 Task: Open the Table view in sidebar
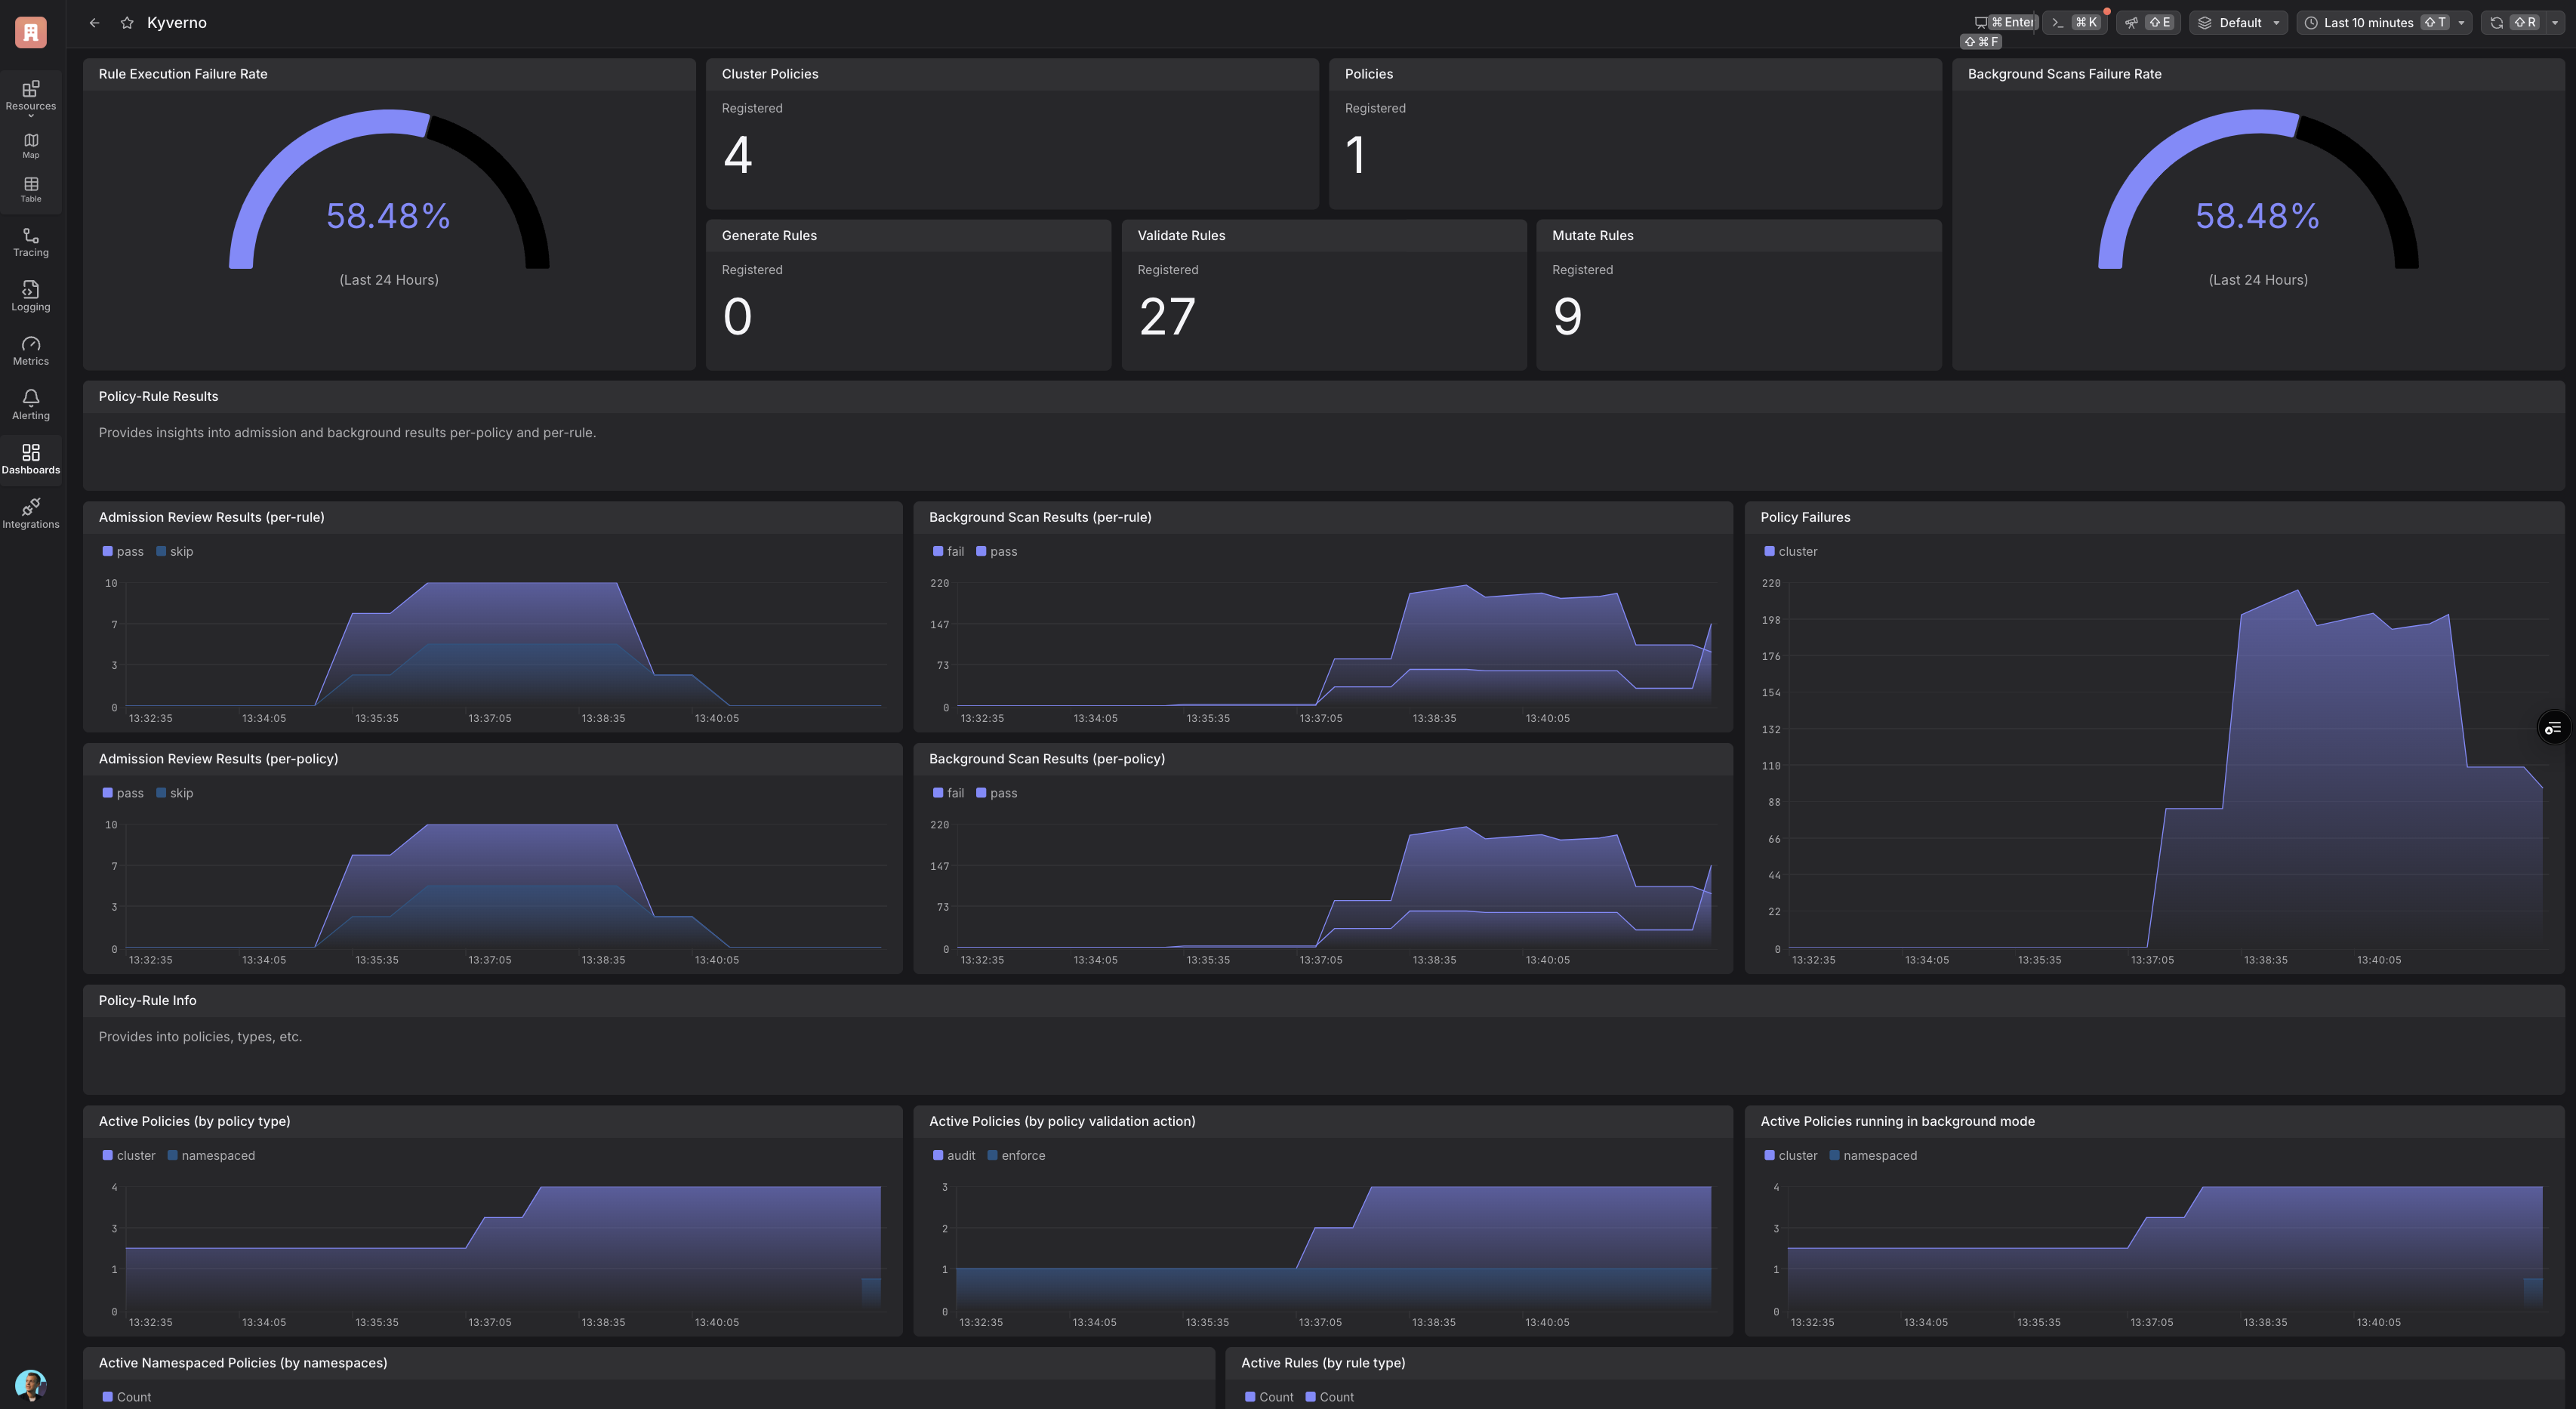(31, 189)
